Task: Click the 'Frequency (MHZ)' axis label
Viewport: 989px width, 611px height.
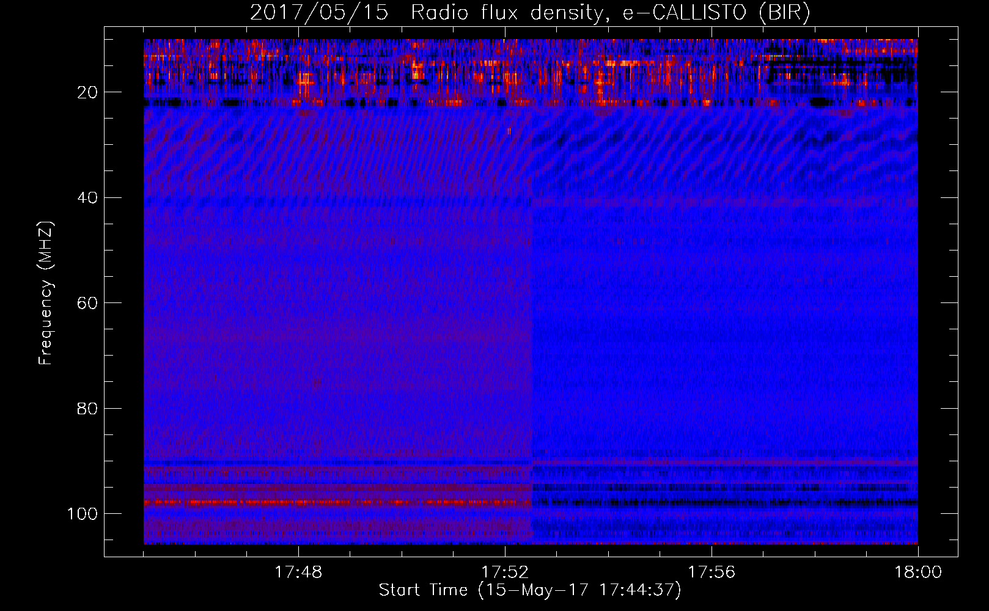Action: (46, 293)
